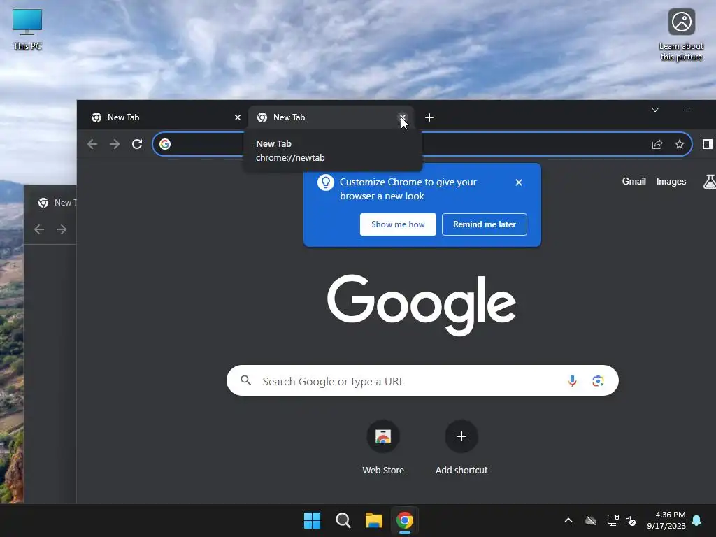Close the second New Tab
This screenshot has height=537, width=716.
tap(403, 117)
